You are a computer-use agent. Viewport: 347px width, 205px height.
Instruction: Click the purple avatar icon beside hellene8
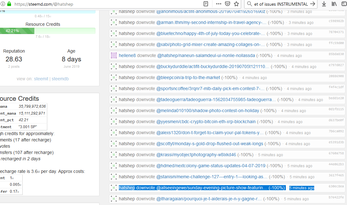pos(114,55)
